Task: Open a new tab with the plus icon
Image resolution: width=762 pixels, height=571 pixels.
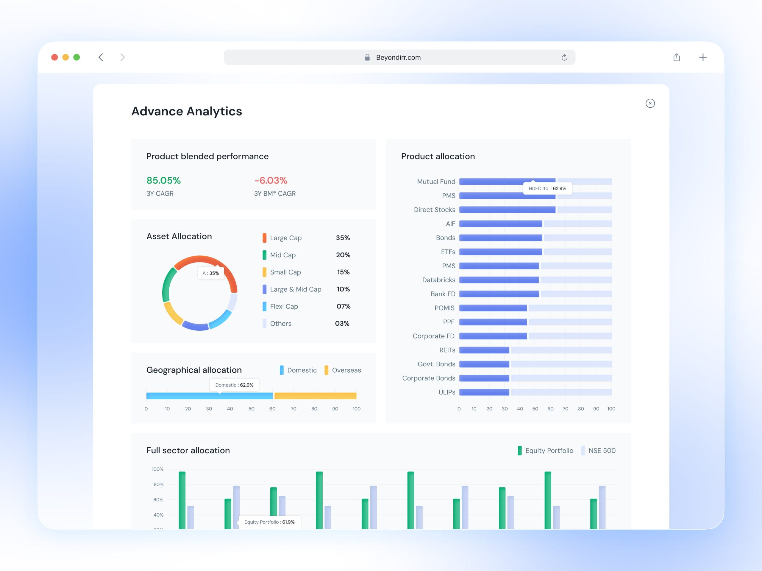Action: (x=703, y=57)
